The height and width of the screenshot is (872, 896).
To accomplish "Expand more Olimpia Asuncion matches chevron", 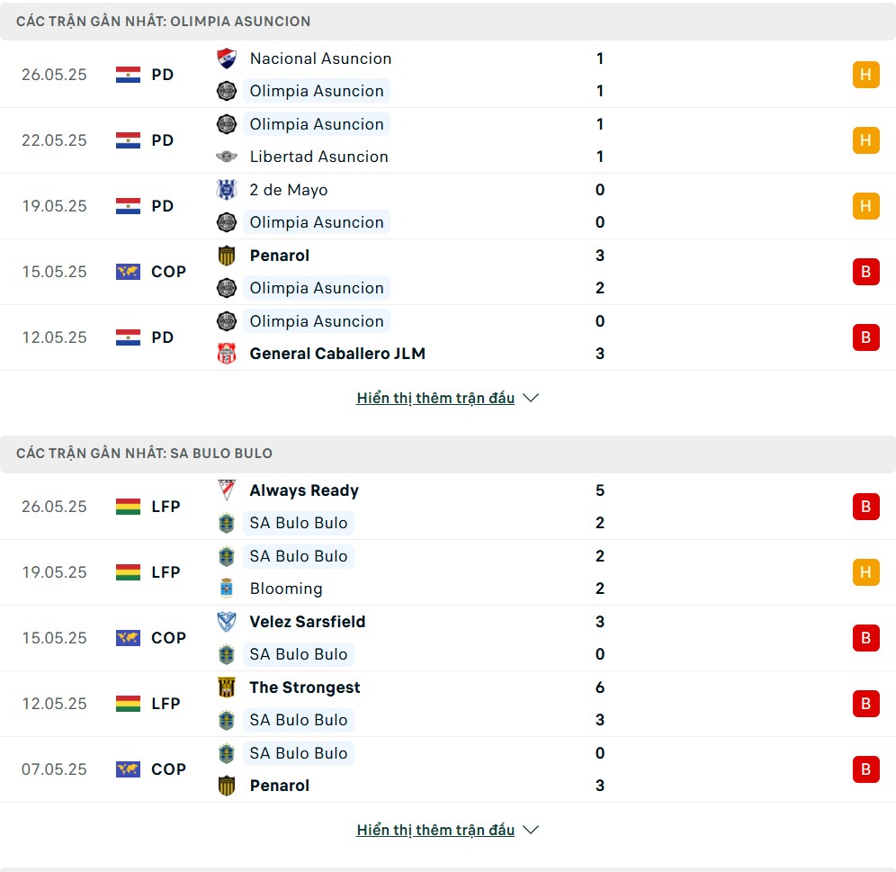I will click(x=531, y=398).
